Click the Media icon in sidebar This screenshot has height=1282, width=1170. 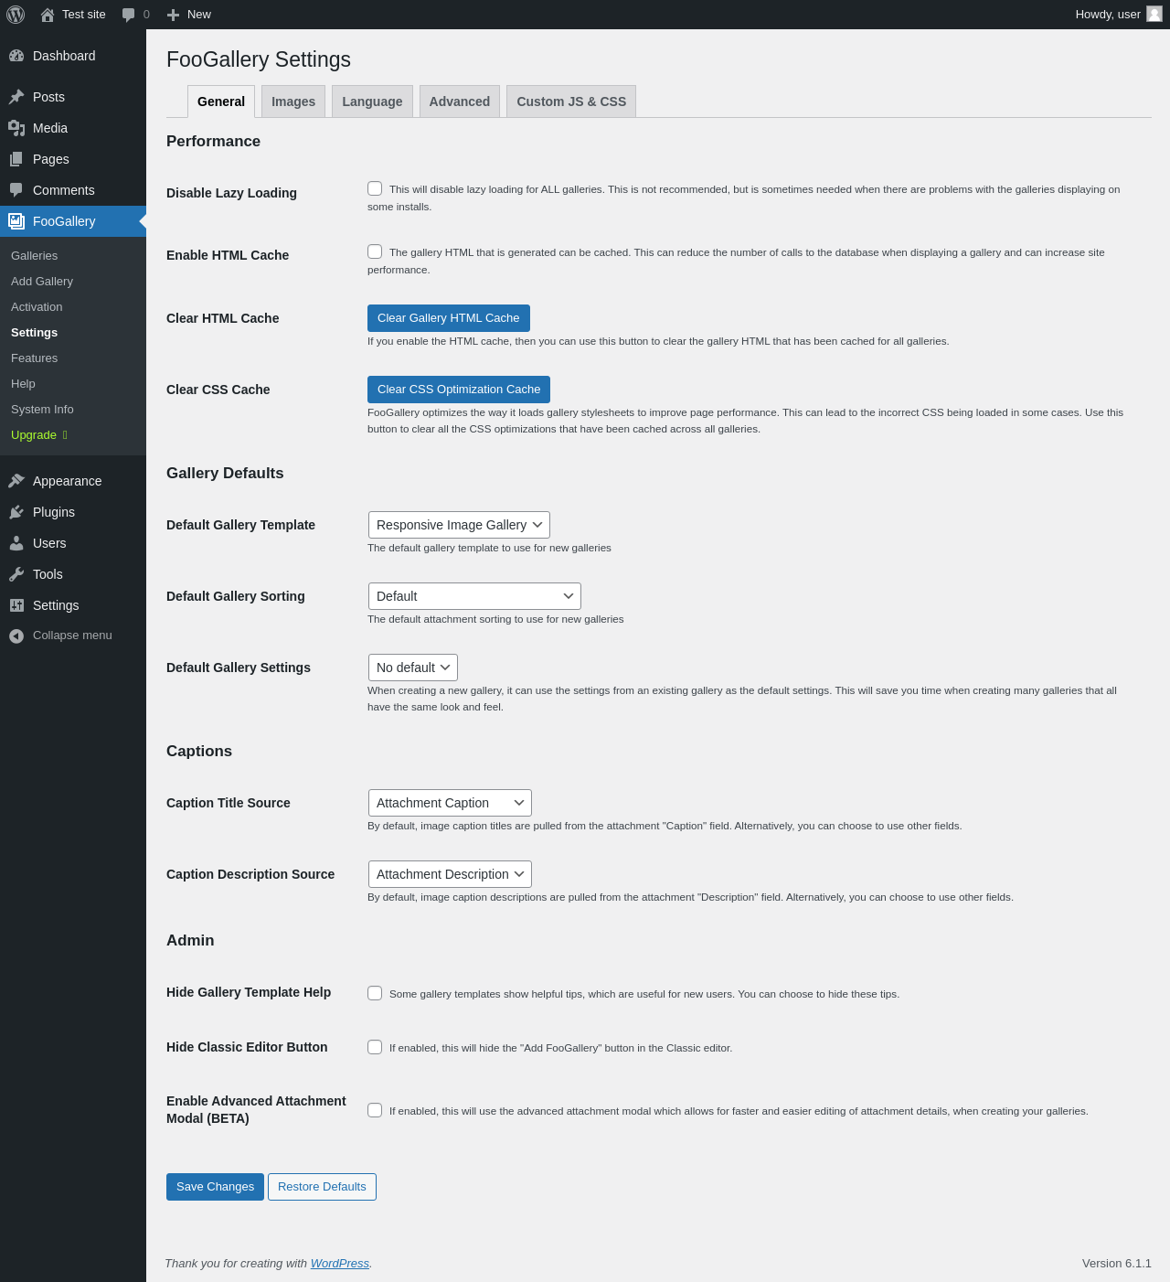[x=16, y=128]
